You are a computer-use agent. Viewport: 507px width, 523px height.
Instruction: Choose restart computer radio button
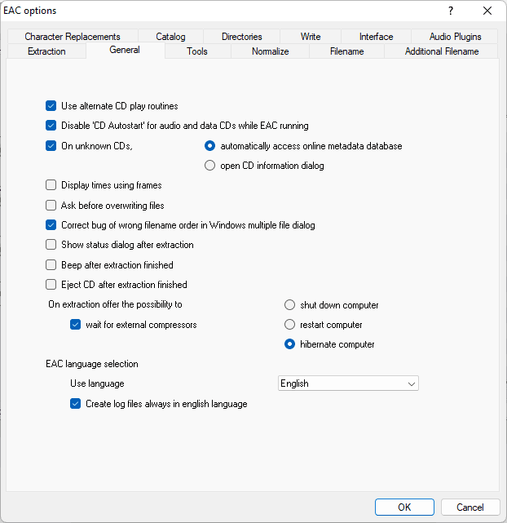point(290,325)
